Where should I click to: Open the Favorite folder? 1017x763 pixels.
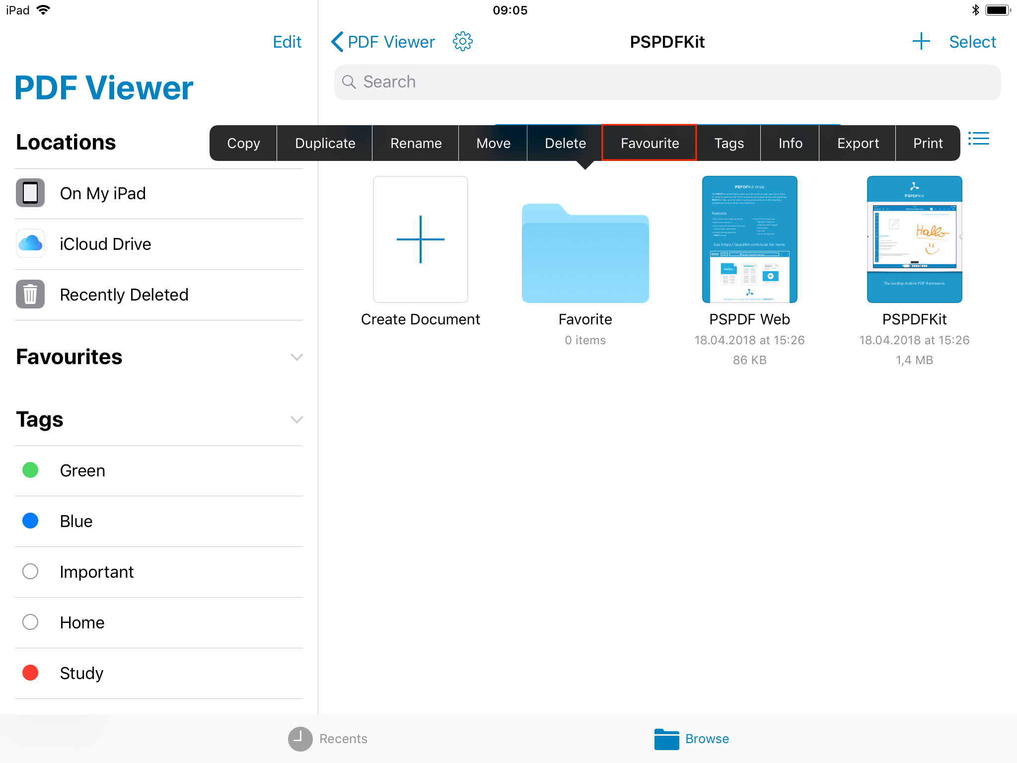coord(585,254)
